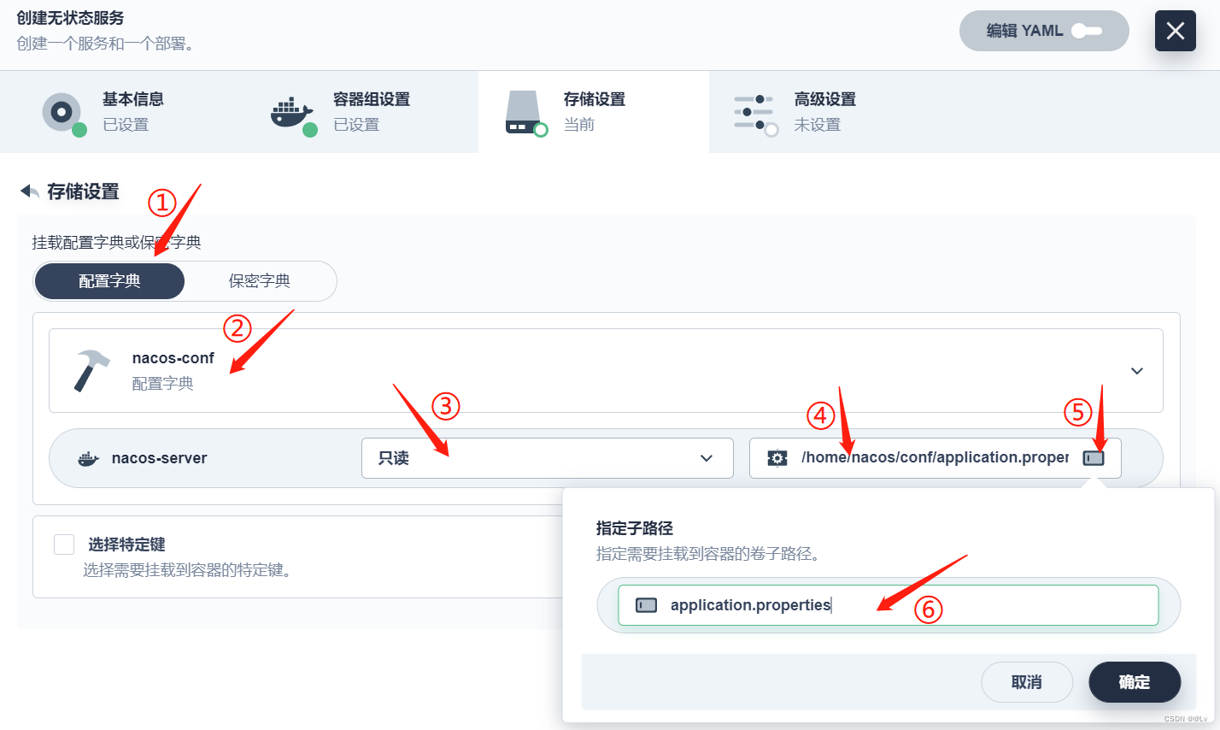Image resolution: width=1220 pixels, height=730 pixels.
Task: Click the 确定 button
Action: point(1135,682)
